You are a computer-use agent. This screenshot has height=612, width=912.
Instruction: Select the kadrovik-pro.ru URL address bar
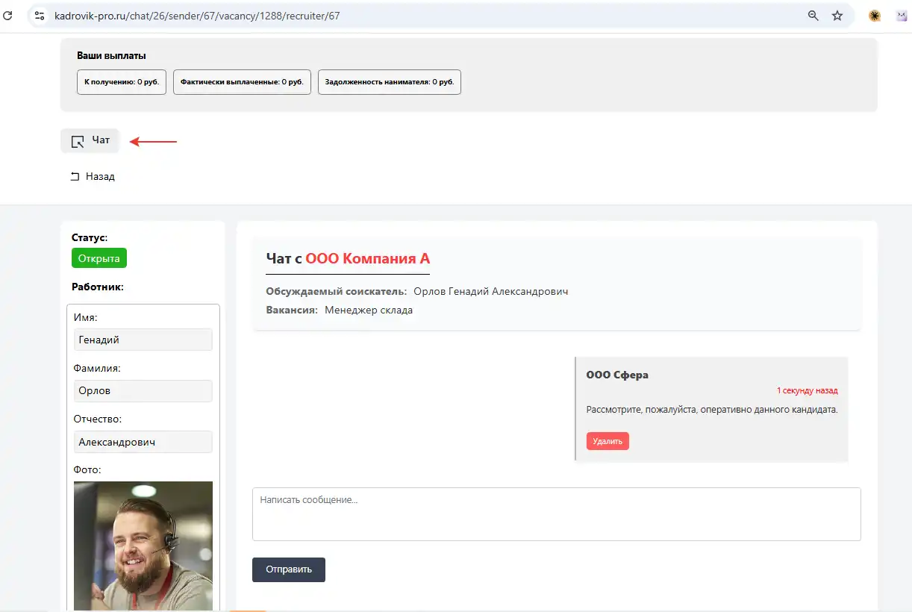coord(373,15)
